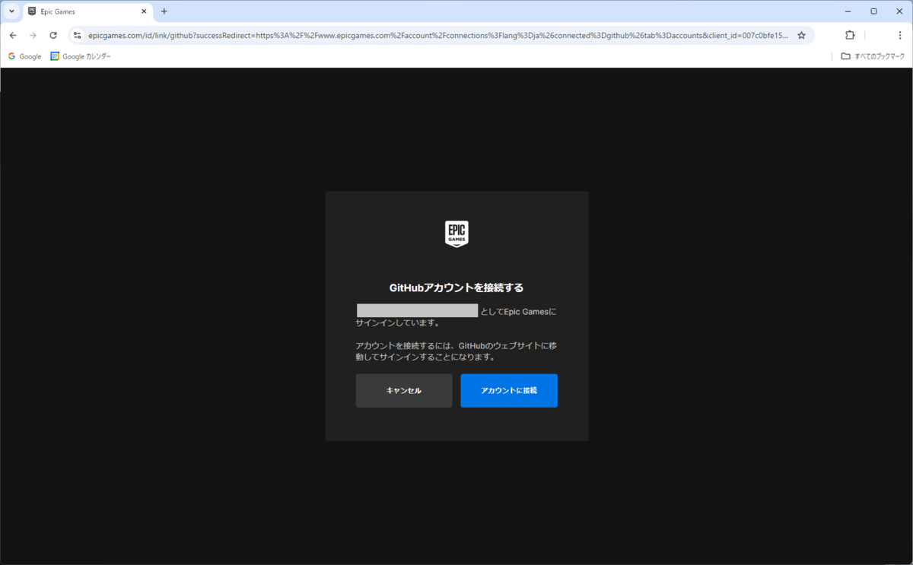Click the Google カレンダー bookmark icon
This screenshot has width=913, height=565.
click(x=55, y=56)
